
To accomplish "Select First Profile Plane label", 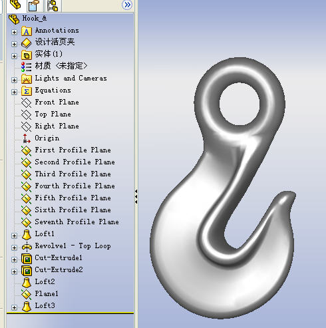I will point(73,150).
